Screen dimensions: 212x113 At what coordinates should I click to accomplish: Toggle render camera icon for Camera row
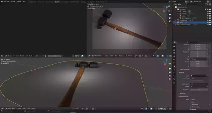tap(210, 12)
